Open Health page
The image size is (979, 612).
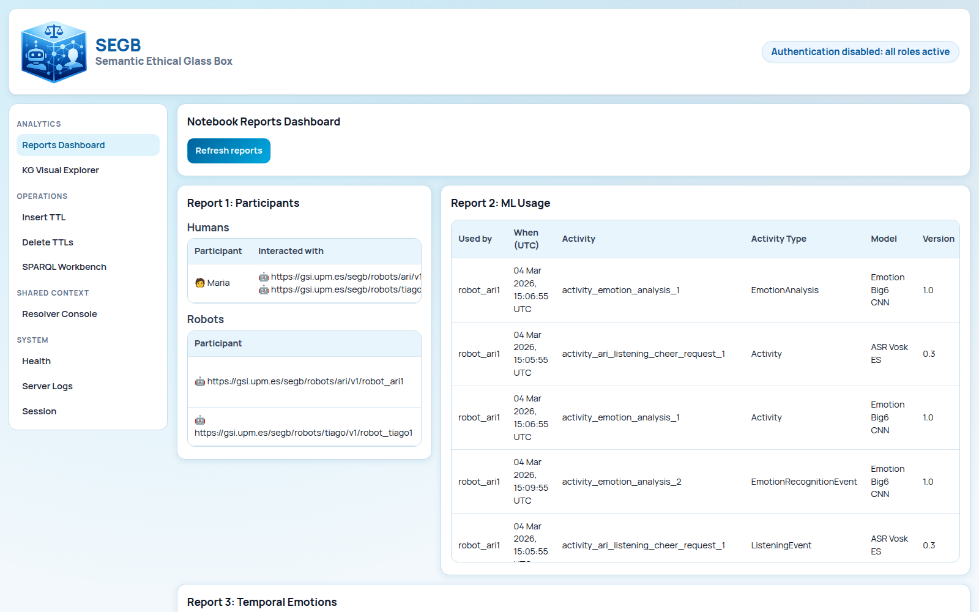pyautogui.click(x=88, y=361)
